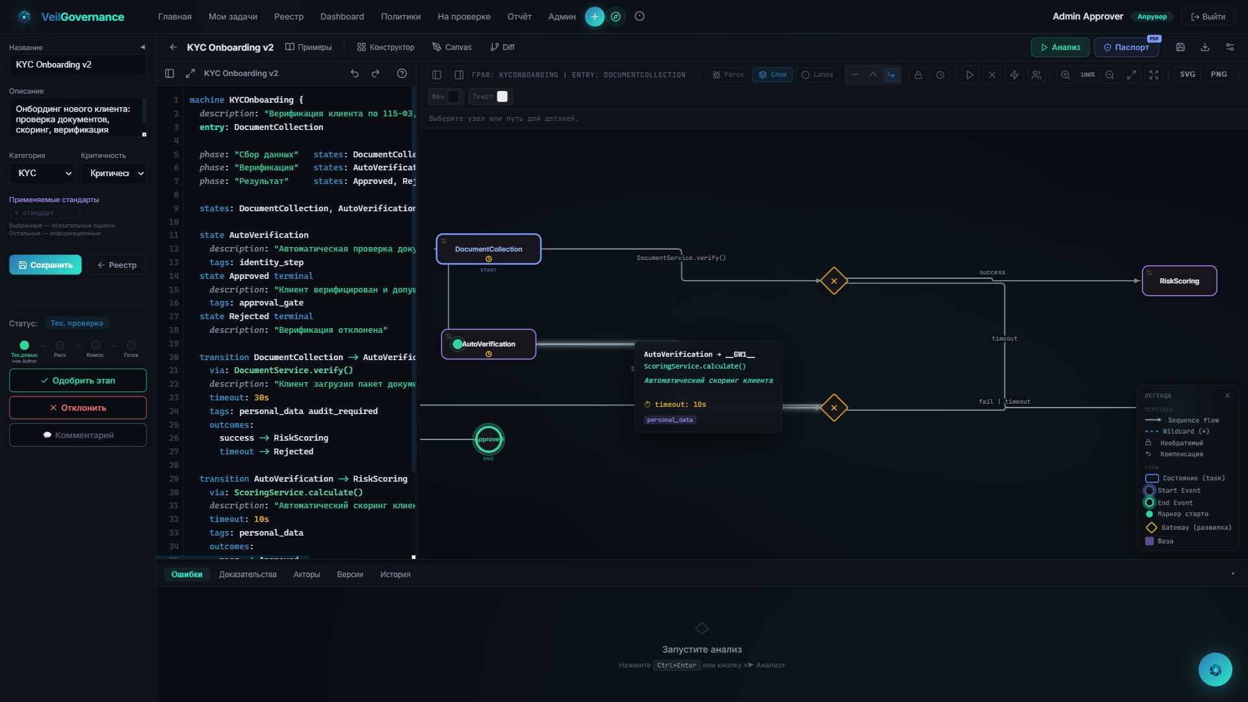1248x702 pixels.
Task: Open the download icon in the top bar
Action: pyautogui.click(x=1205, y=47)
